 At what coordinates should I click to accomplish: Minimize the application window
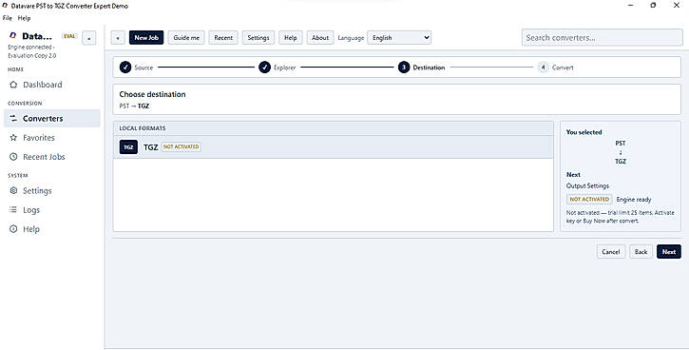click(x=631, y=6)
